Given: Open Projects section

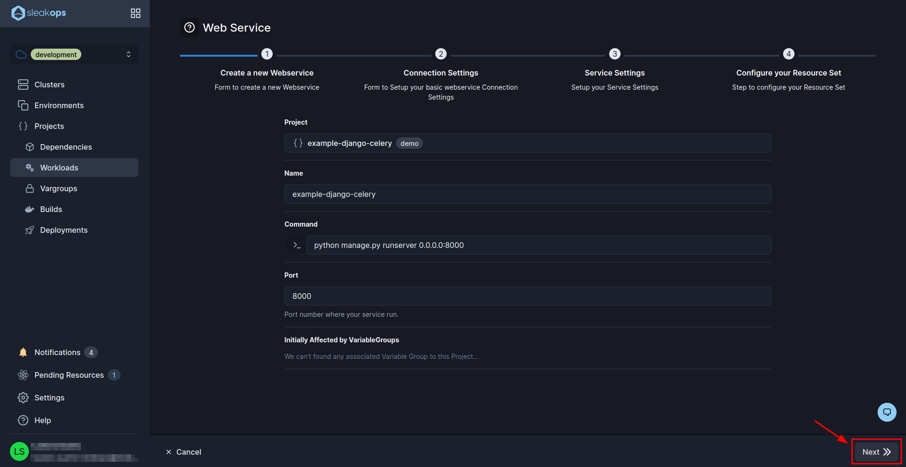Looking at the screenshot, I should (x=74, y=126).
